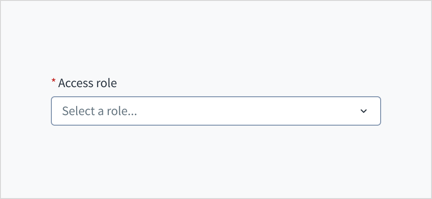Activate the Access role picker
Image resolution: width=432 pixels, height=199 pixels.
[x=216, y=111]
